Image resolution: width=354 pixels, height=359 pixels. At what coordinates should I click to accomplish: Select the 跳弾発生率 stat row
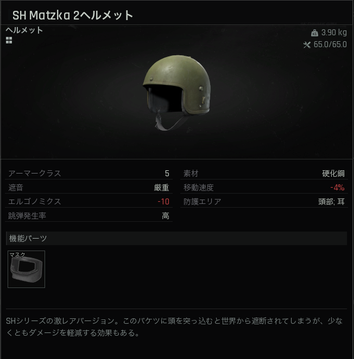coord(88,216)
